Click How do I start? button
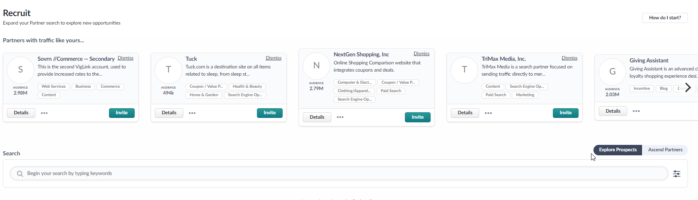The height and width of the screenshot is (200, 698). point(665,18)
